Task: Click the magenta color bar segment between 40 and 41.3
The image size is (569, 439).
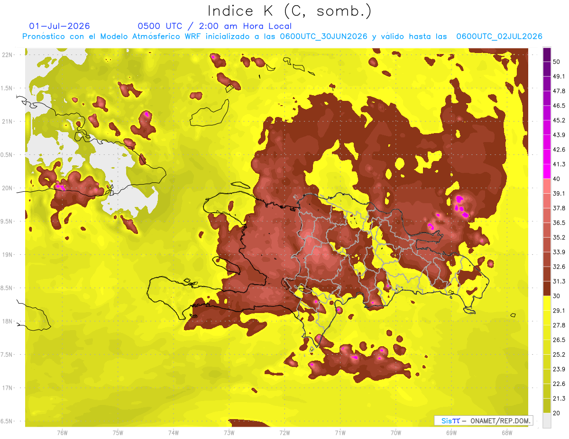Action: tap(547, 171)
